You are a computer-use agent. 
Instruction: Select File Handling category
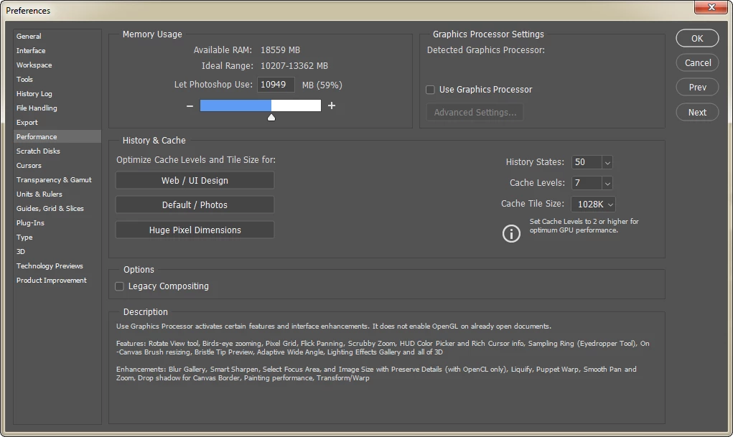pyautogui.click(x=57, y=108)
